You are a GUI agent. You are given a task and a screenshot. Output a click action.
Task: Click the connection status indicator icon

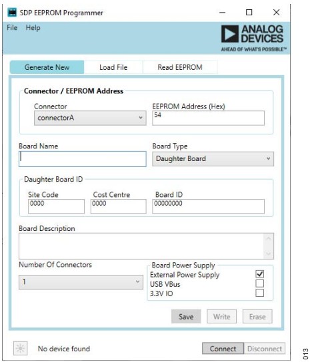[x=20, y=348]
